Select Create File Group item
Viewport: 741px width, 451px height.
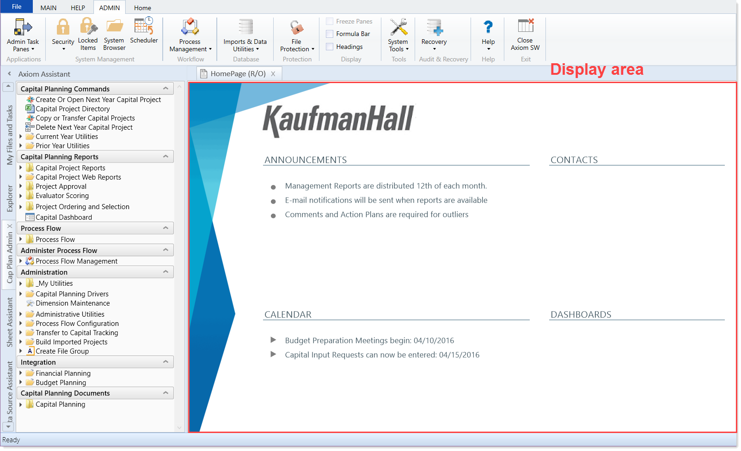click(x=62, y=351)
